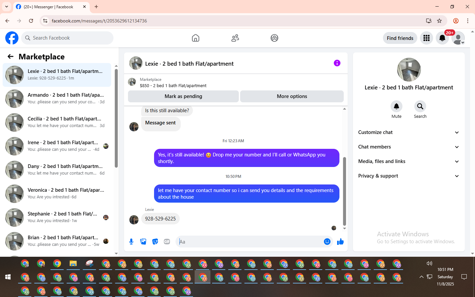The width and height of the screenshot is (475, 297).
Task: Focus the message text box
Action: [x=250, y=242]
